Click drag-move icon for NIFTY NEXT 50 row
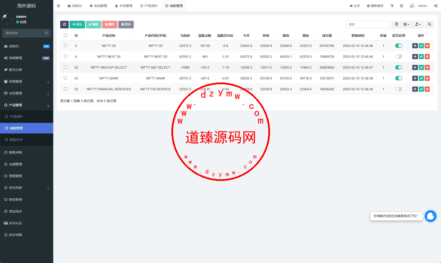The height and width of the screenshot is (263, 441). [x=415, y=57]
